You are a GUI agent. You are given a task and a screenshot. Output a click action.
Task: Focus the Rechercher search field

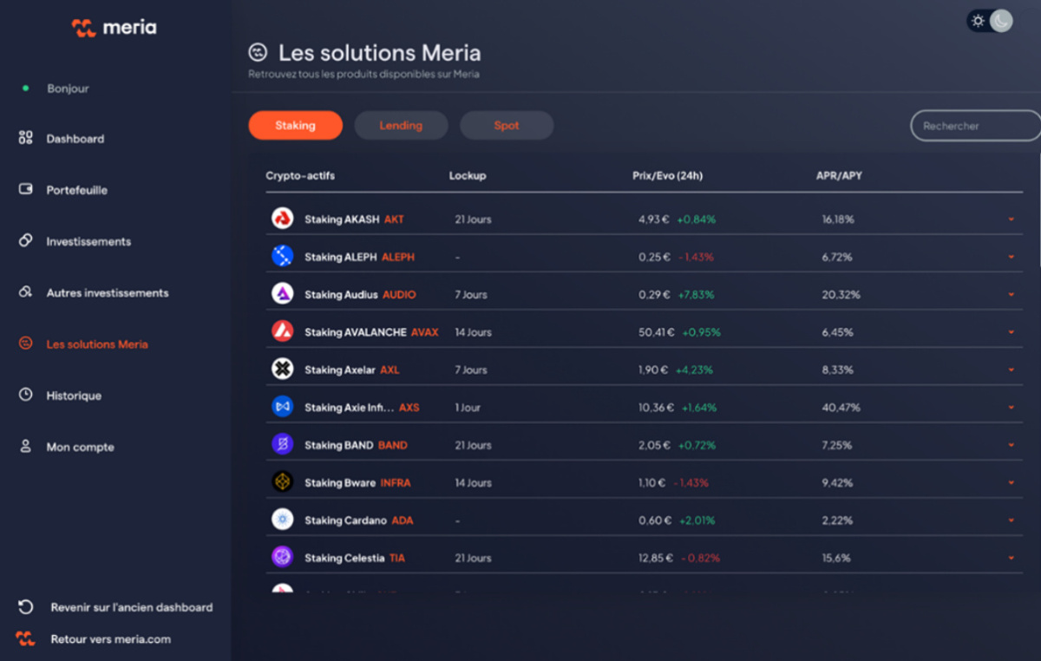pos(975,126)
